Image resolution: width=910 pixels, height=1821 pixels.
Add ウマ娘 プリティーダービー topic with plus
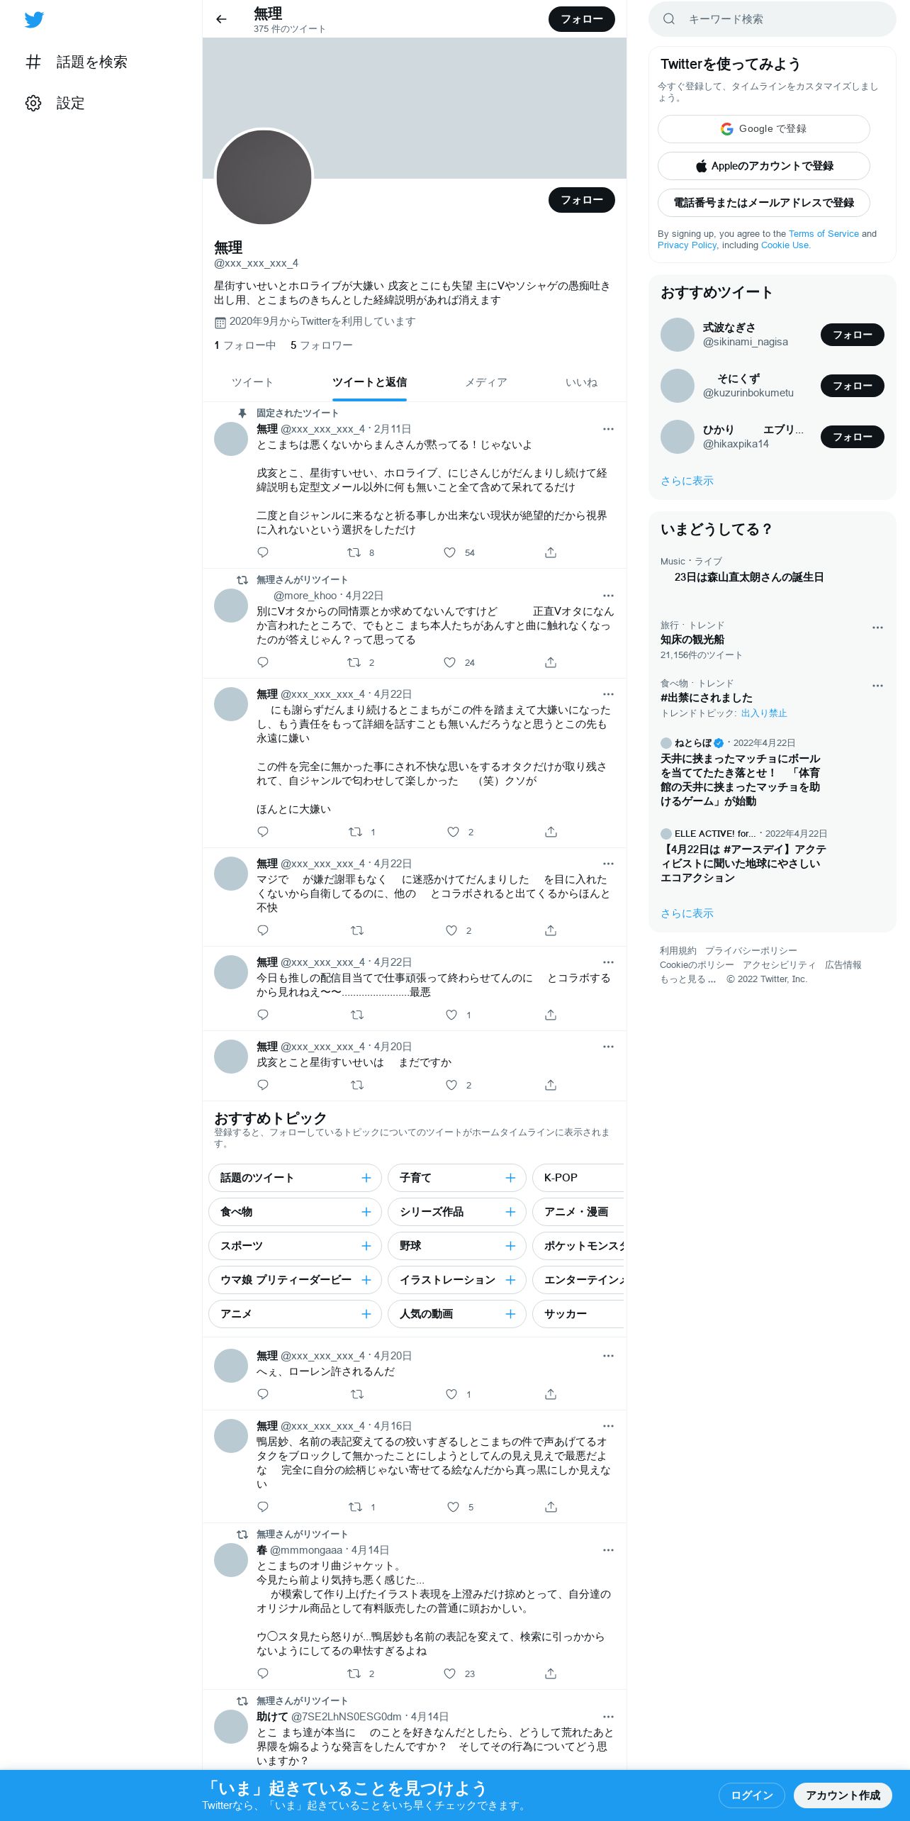tap(366, 1280)
